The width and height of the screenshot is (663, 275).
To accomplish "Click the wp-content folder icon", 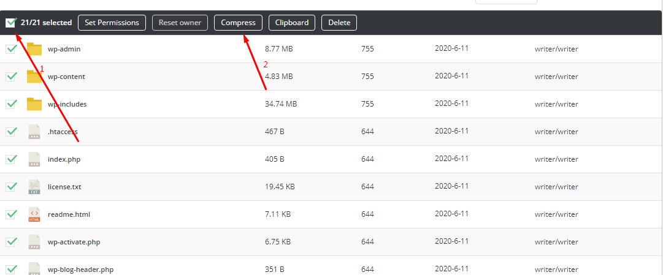I will (x=34, y=77).
